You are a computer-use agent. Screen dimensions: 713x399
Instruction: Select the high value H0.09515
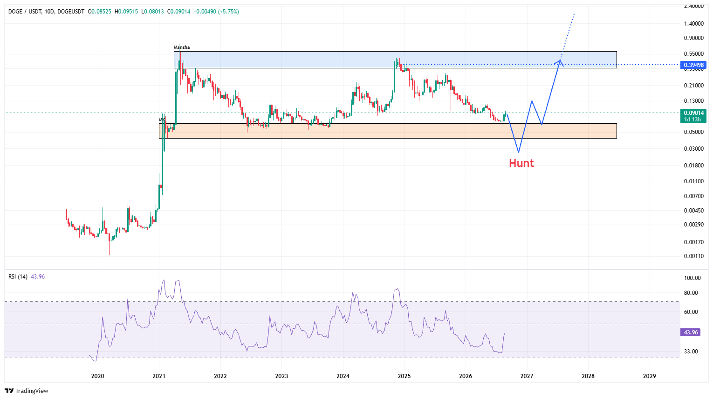(126, 12)
